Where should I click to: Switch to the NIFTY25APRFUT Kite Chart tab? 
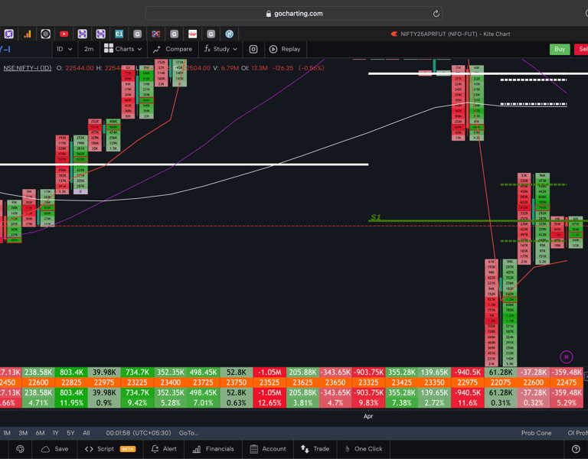point(450,34)
